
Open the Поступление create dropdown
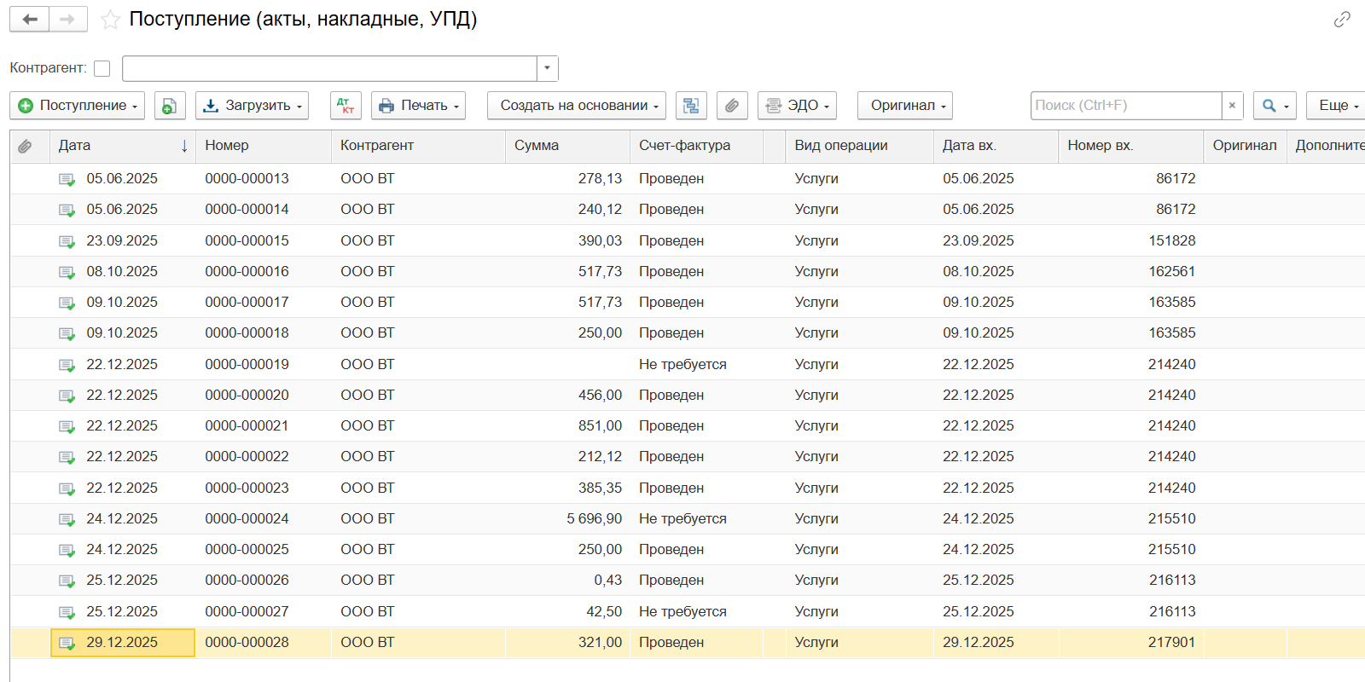tap(77, 106)
